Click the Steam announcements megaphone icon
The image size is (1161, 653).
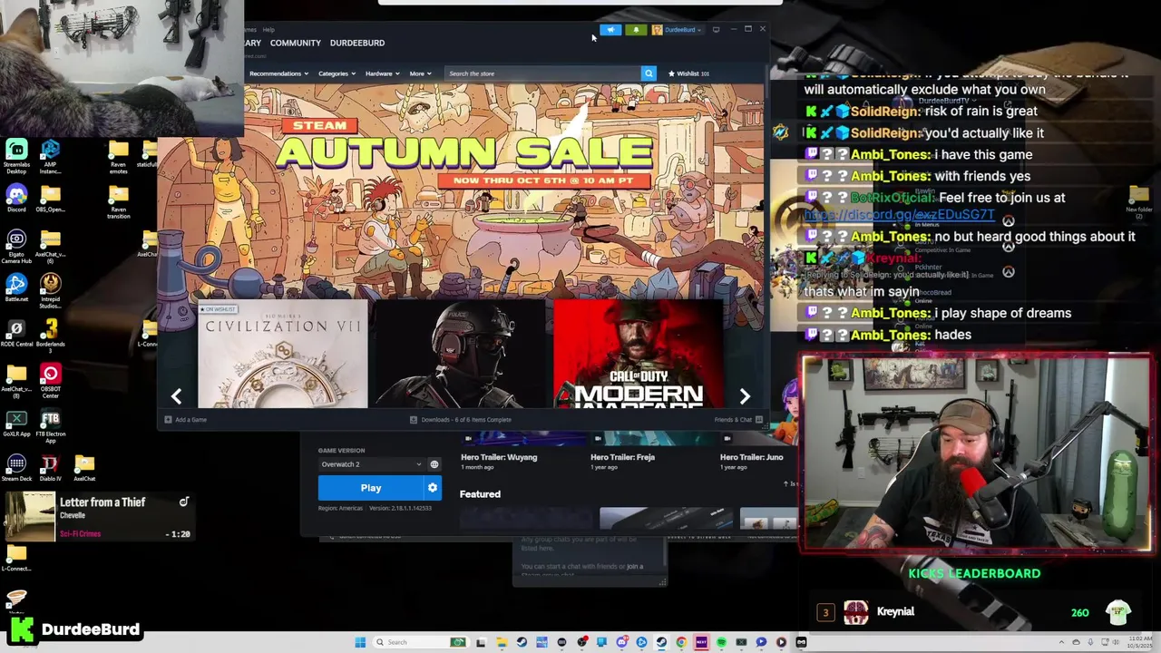tap(610, 30)
